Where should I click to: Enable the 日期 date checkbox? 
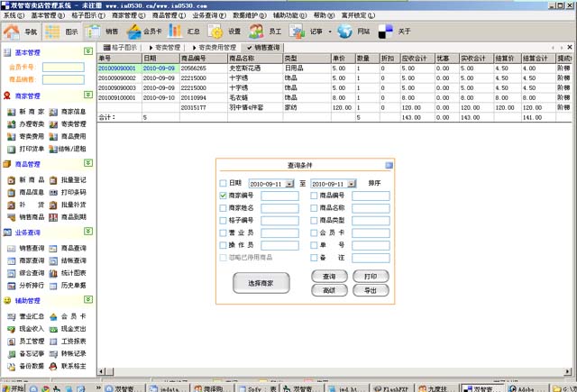point(224,183)
